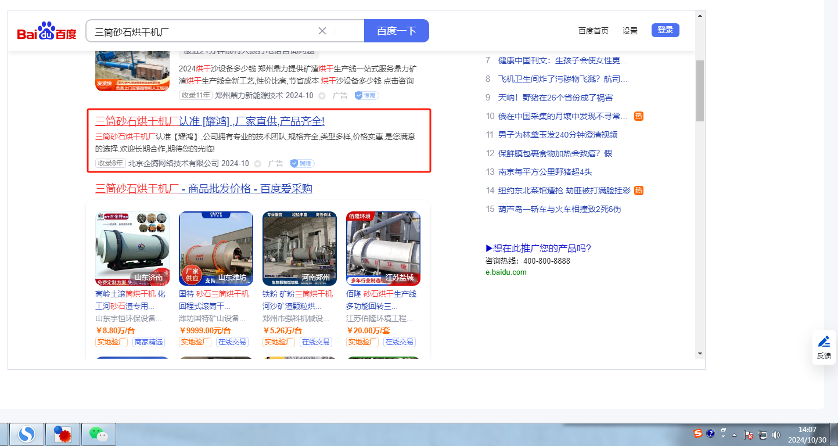Clear the search box with the X icon
This screenshot has height=446, width=838.
[x=322, y=31]
